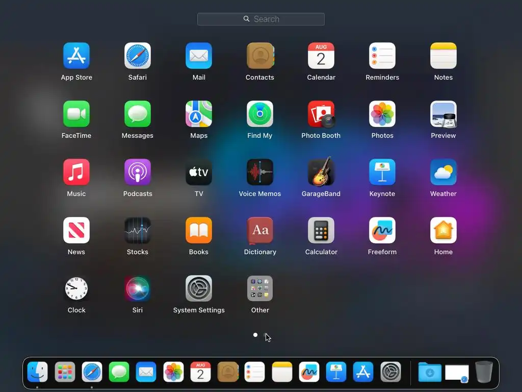Open the Dictionary app
Image resolution: width=522 pixels, height=392 pixels.
coord(260,230)
